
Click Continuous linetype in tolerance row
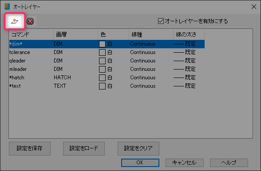(143, 52)
